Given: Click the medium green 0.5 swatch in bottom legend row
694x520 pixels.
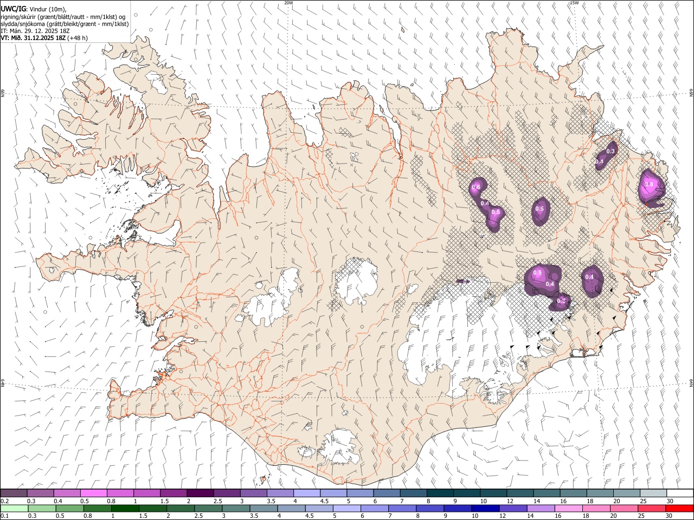Looking at the screenshot, I should pyautogui.click(x=69, y=509).
